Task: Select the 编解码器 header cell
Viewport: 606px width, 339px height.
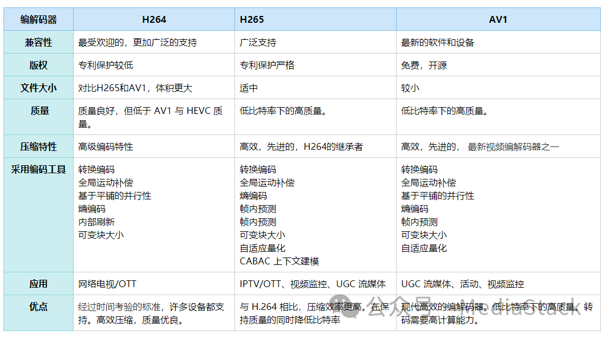Action: coord(39,19)
